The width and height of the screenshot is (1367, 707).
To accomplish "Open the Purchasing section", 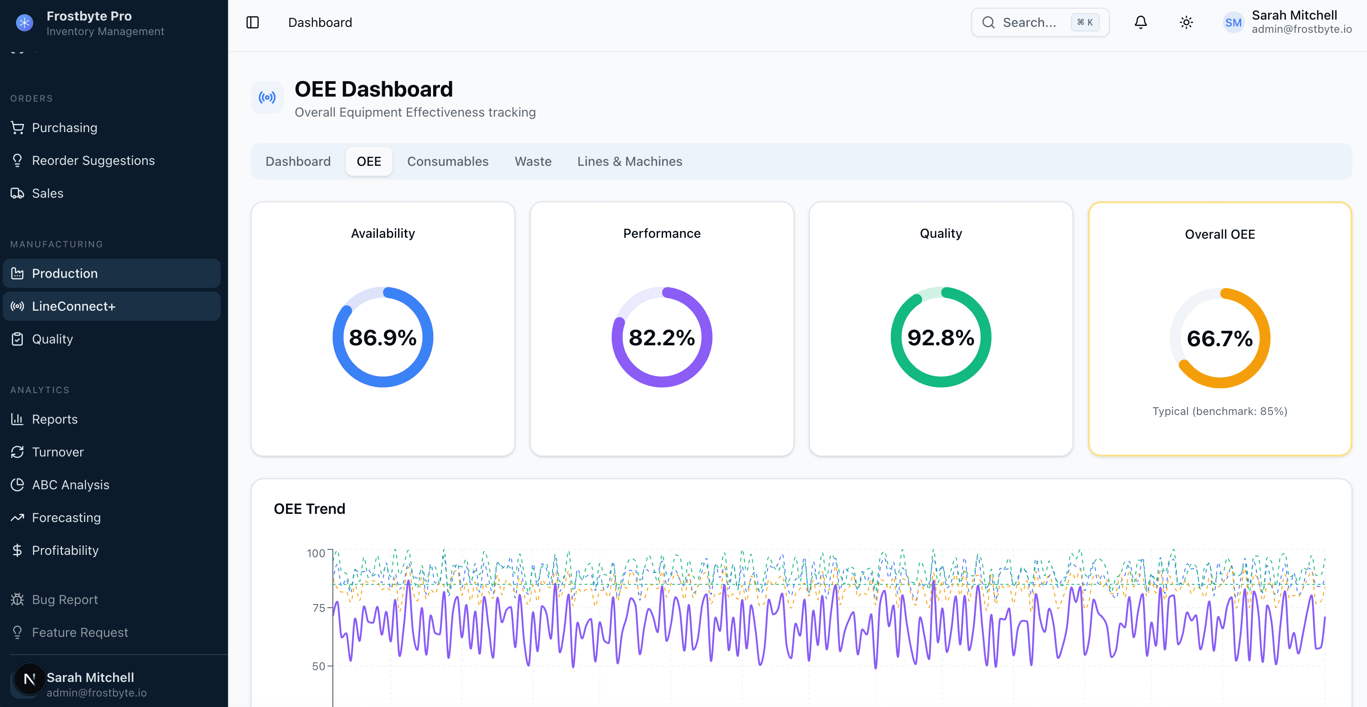I will tap(64, 127).
